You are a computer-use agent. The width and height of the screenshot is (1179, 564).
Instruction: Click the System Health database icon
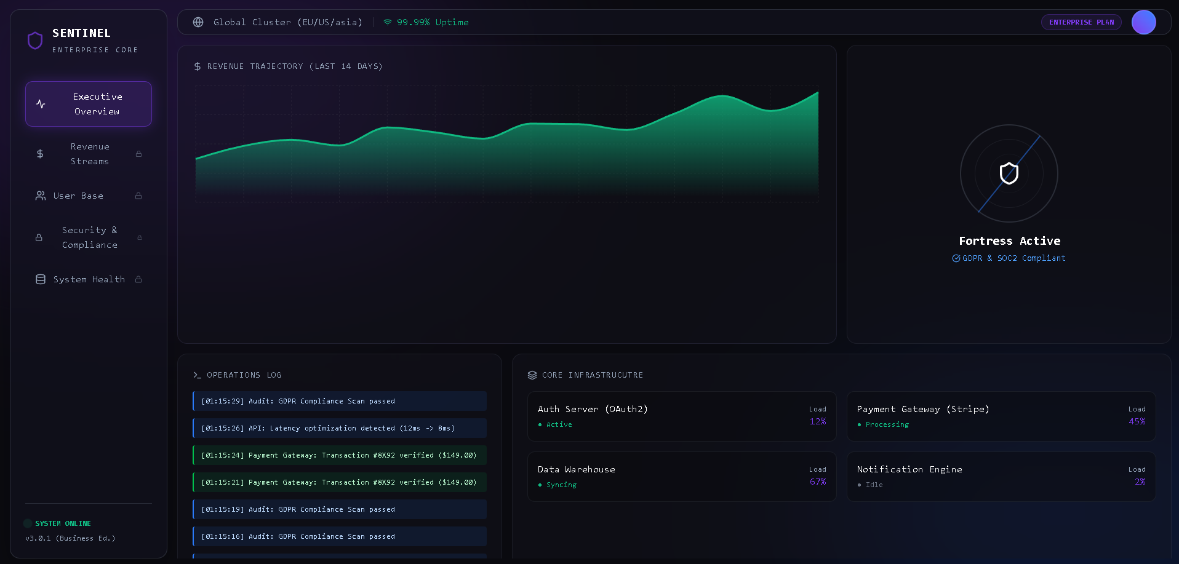pos(41,279)
